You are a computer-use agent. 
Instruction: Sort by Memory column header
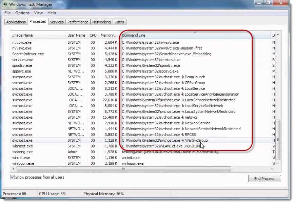pos(109,35)
